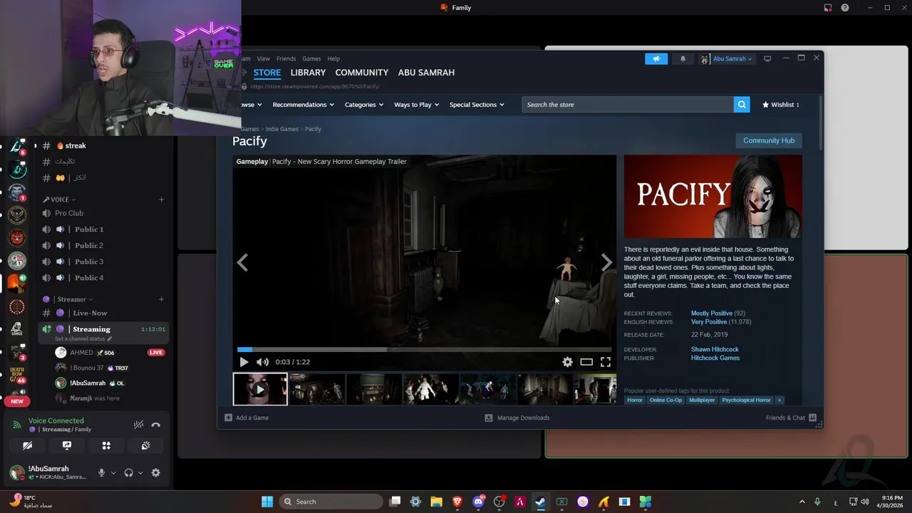The height and width of the screenshot is (513, 912).
Task: Open Steam STORE tab
Action: pyautogui.click(x=267, y=73)
